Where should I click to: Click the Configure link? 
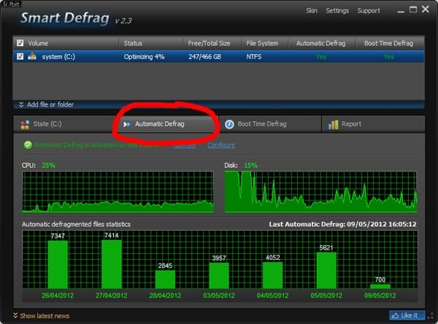point(221,145)
